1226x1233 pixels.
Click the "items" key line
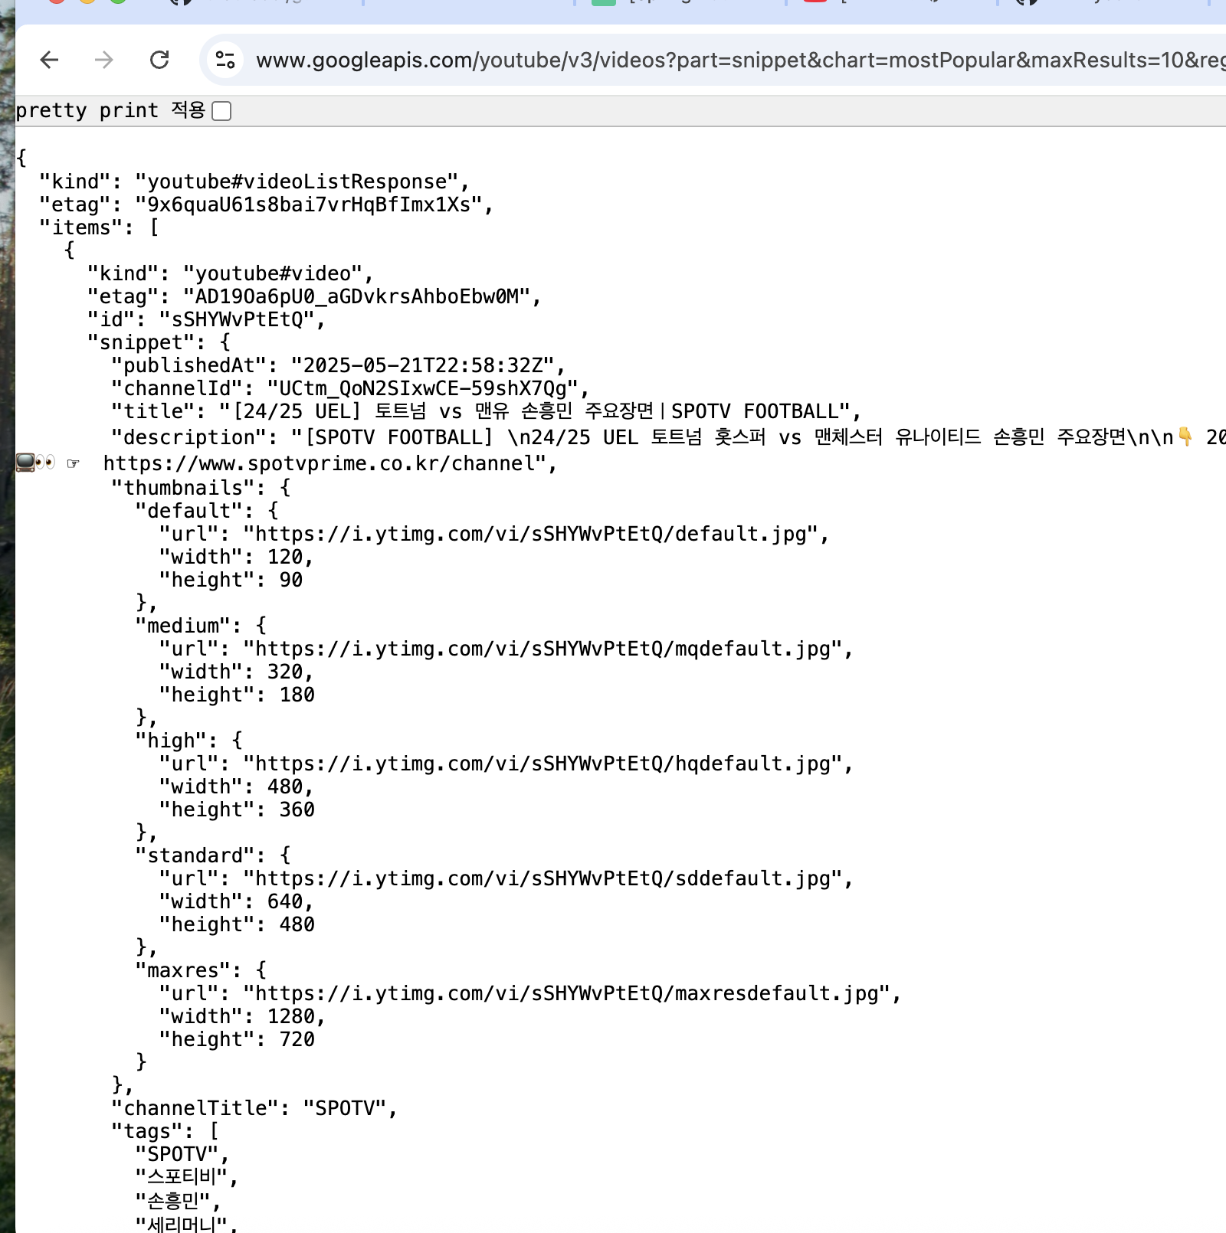click(99, 227)
